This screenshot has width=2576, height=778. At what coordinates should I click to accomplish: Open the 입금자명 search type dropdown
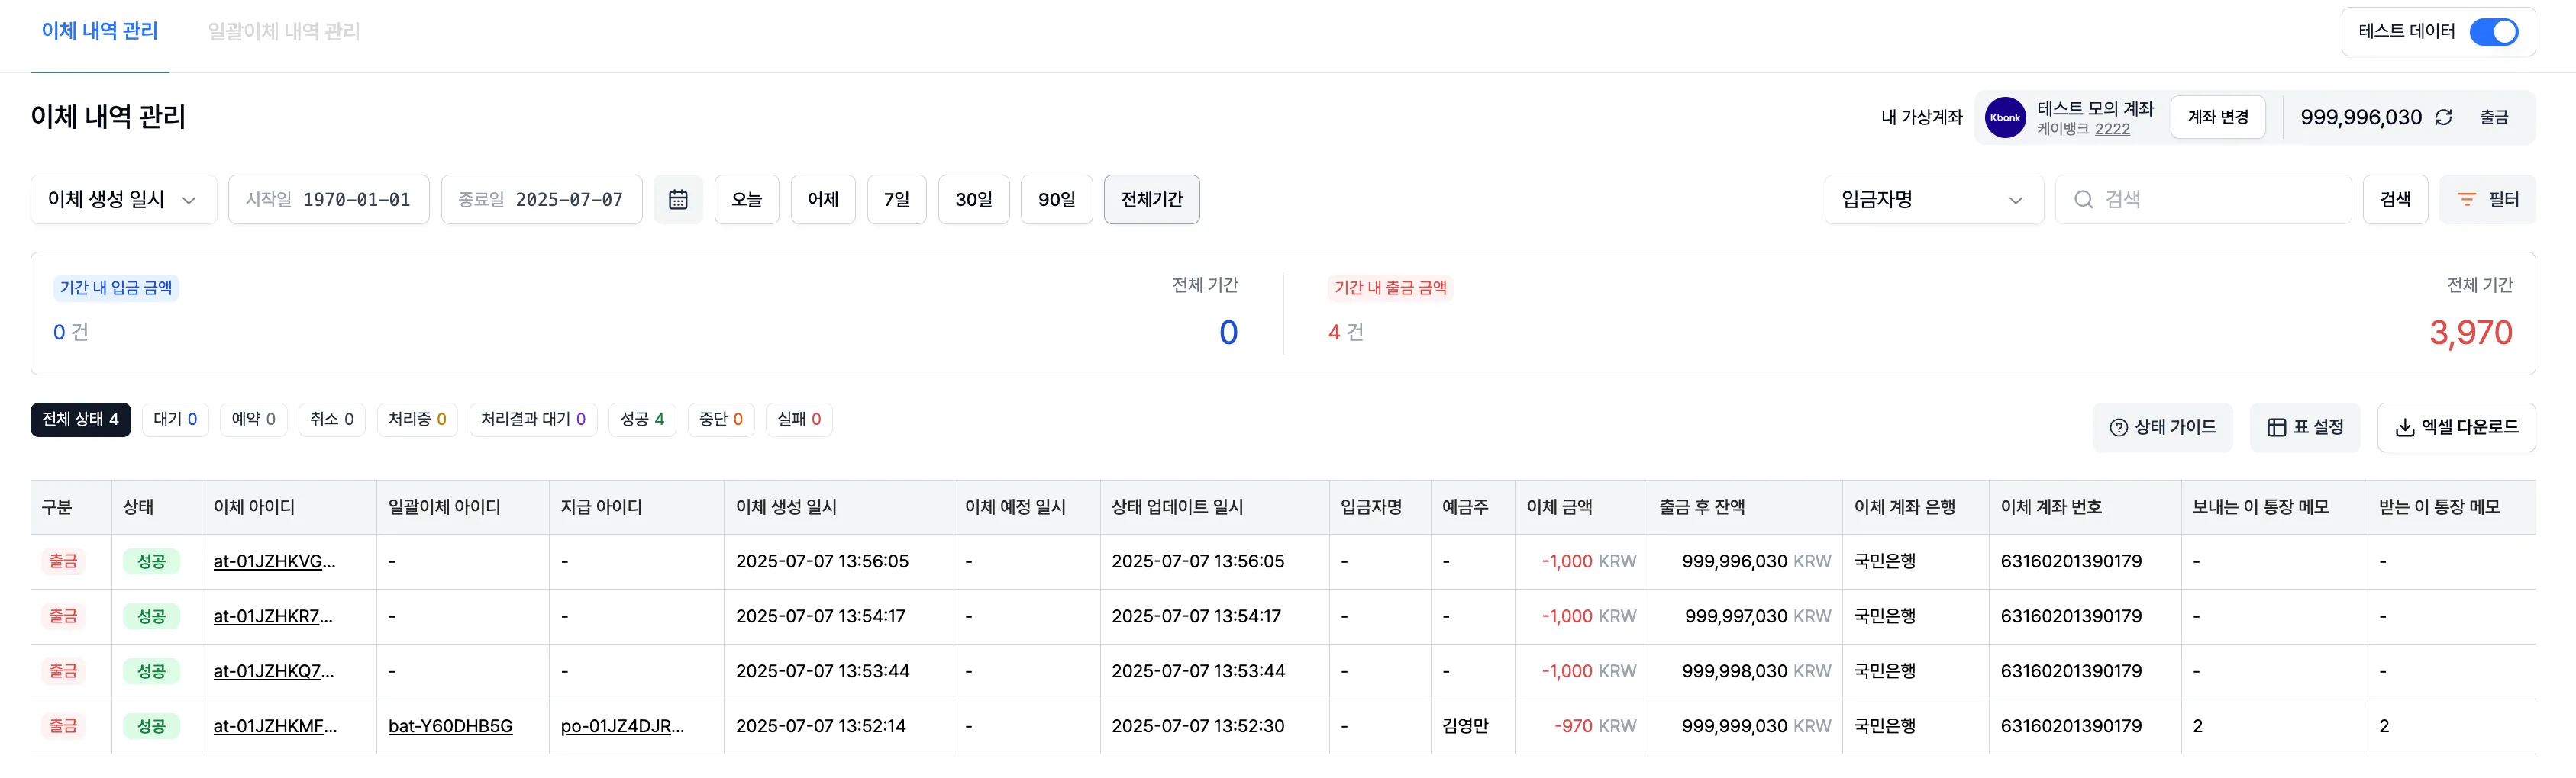pyautogui.click(x=1932, y=200)
